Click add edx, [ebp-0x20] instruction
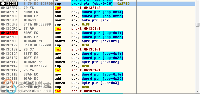This screenshot has height=94, width=200. 89,58
